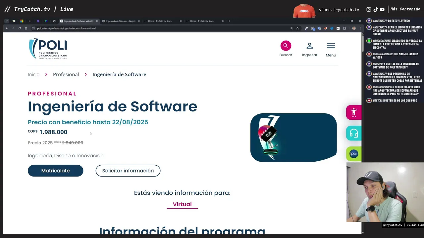Bookmark this page with the star icon
Screen dimensions: 424x238
pos(297,28)
